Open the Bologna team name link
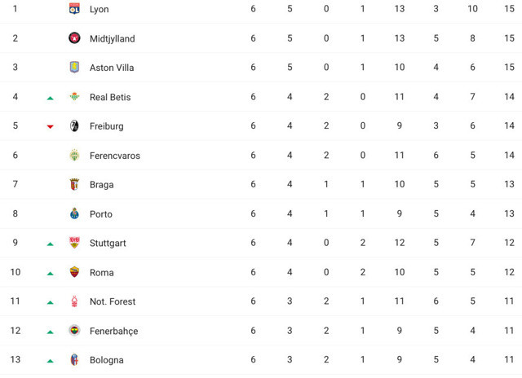Viewport: 522px width, 378px height. (106, 360)
